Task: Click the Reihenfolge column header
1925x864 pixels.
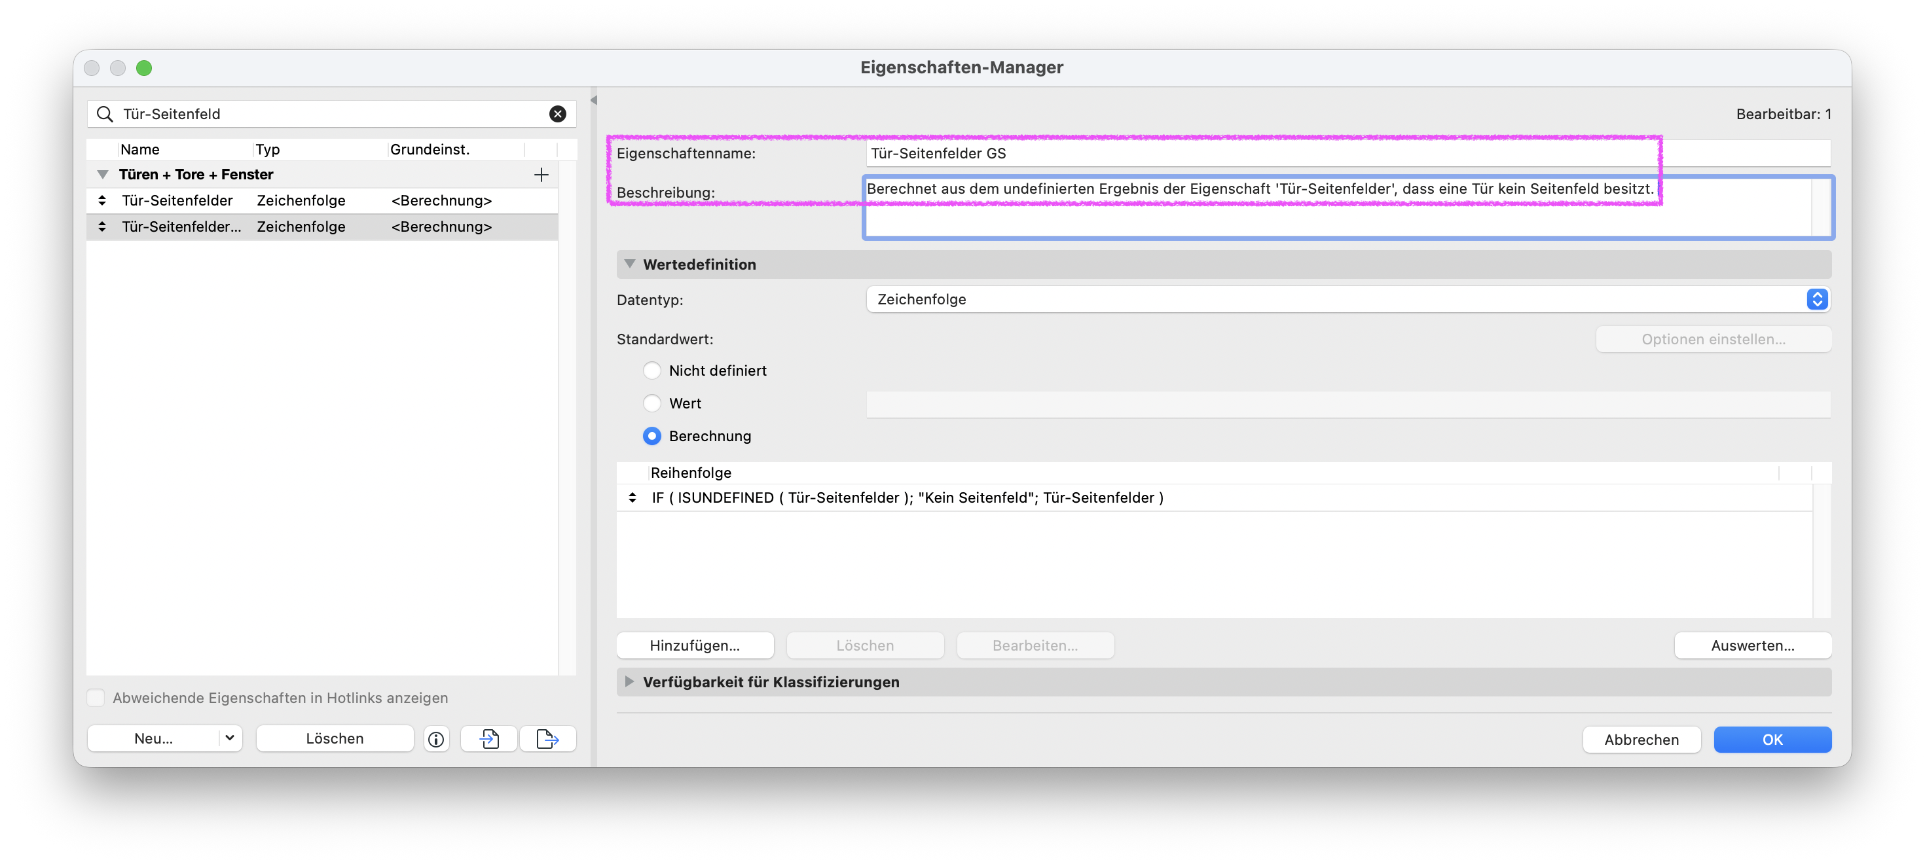Action: point(1213,473)
